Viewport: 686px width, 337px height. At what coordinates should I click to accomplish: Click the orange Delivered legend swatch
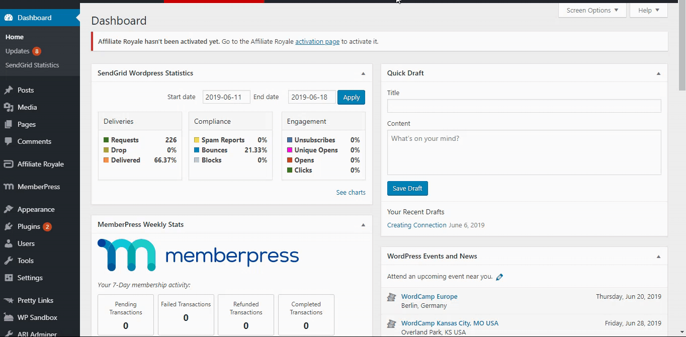point(106,160)
